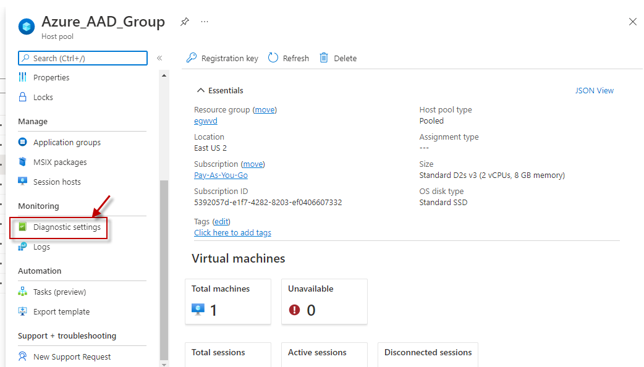The image size is (644, 367).
Task: Open the egwvd resource group
Action: click(206, 120)
